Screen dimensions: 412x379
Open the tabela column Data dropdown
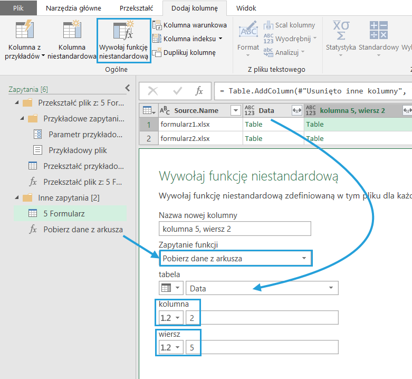[x=331, y=288]
